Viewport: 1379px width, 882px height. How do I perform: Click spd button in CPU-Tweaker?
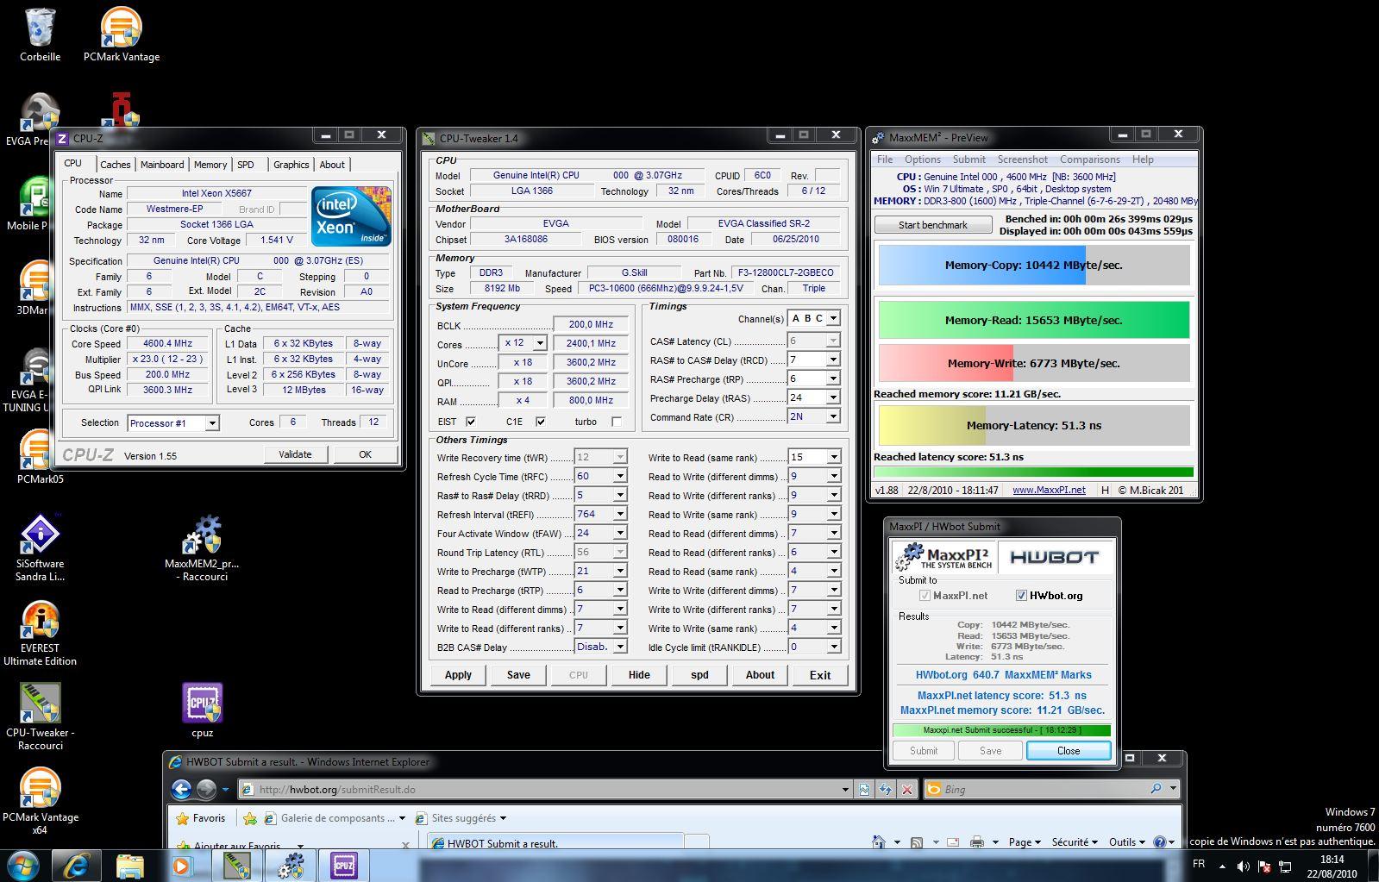pyautogui.click(x=699, y=675)
